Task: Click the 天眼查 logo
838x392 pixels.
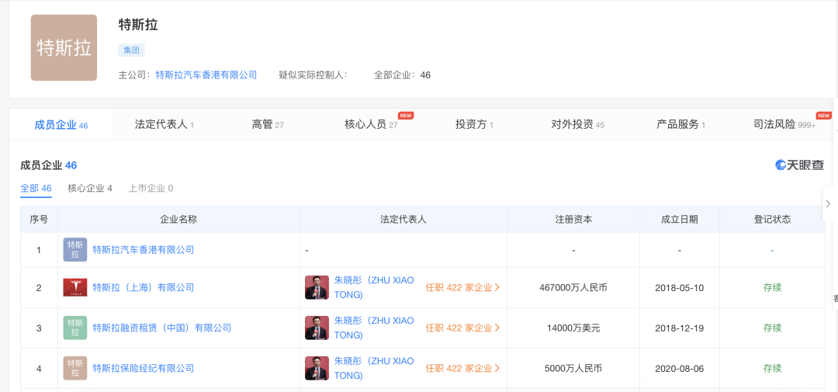Action: (799, 165)
